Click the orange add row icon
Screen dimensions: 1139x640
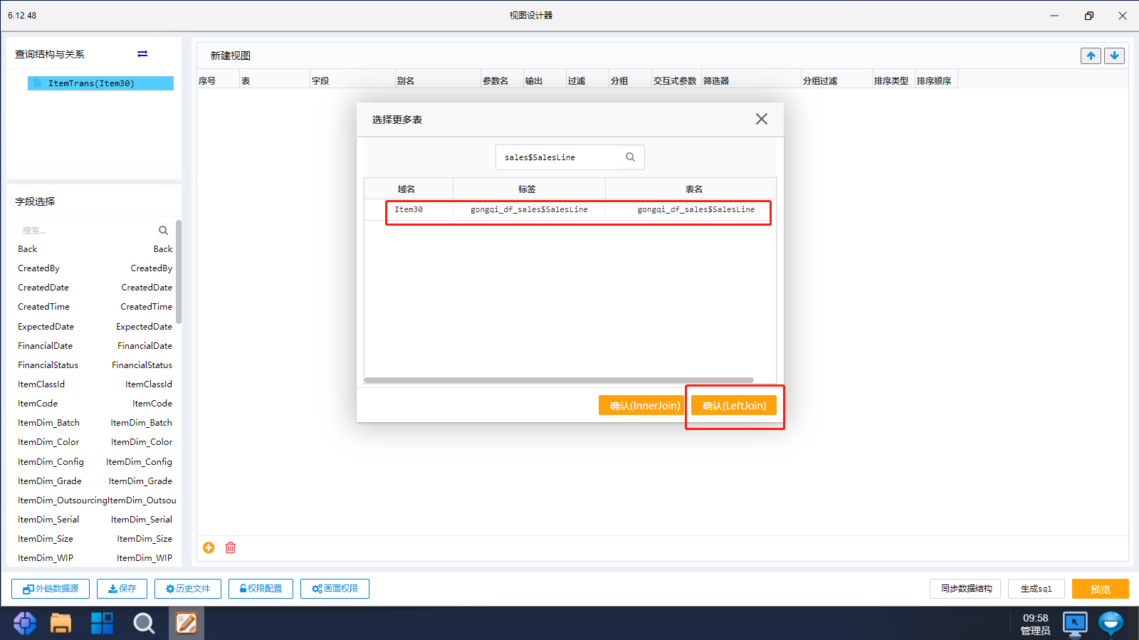coord(209,547)
